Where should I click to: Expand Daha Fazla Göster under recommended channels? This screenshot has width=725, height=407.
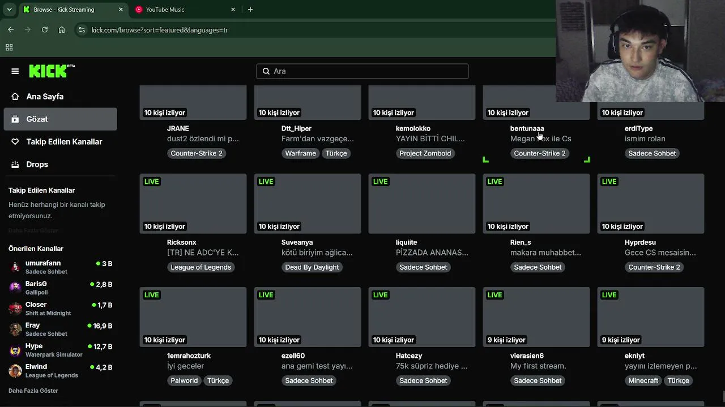click(33, 391)
